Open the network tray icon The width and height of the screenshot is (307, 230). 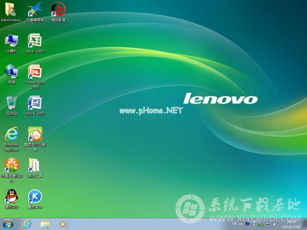[x=268, y=224]
